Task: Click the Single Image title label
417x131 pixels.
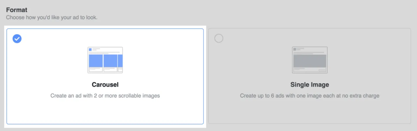Action: [x=310, y=85]
